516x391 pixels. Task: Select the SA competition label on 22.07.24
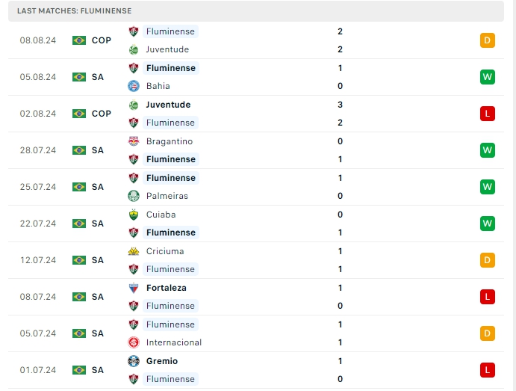98,224
